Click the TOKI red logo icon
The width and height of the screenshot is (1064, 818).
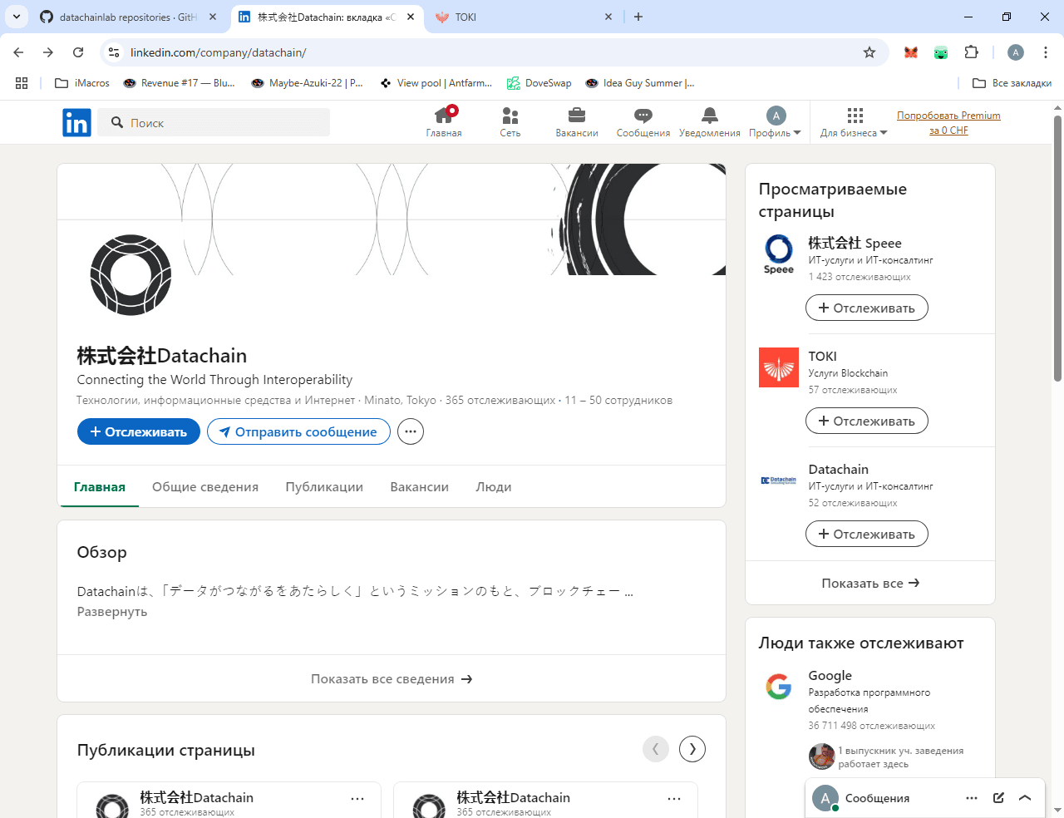coord(779,367)
